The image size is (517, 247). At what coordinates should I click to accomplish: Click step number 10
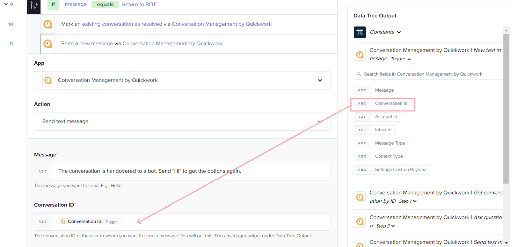coord(10,24)
